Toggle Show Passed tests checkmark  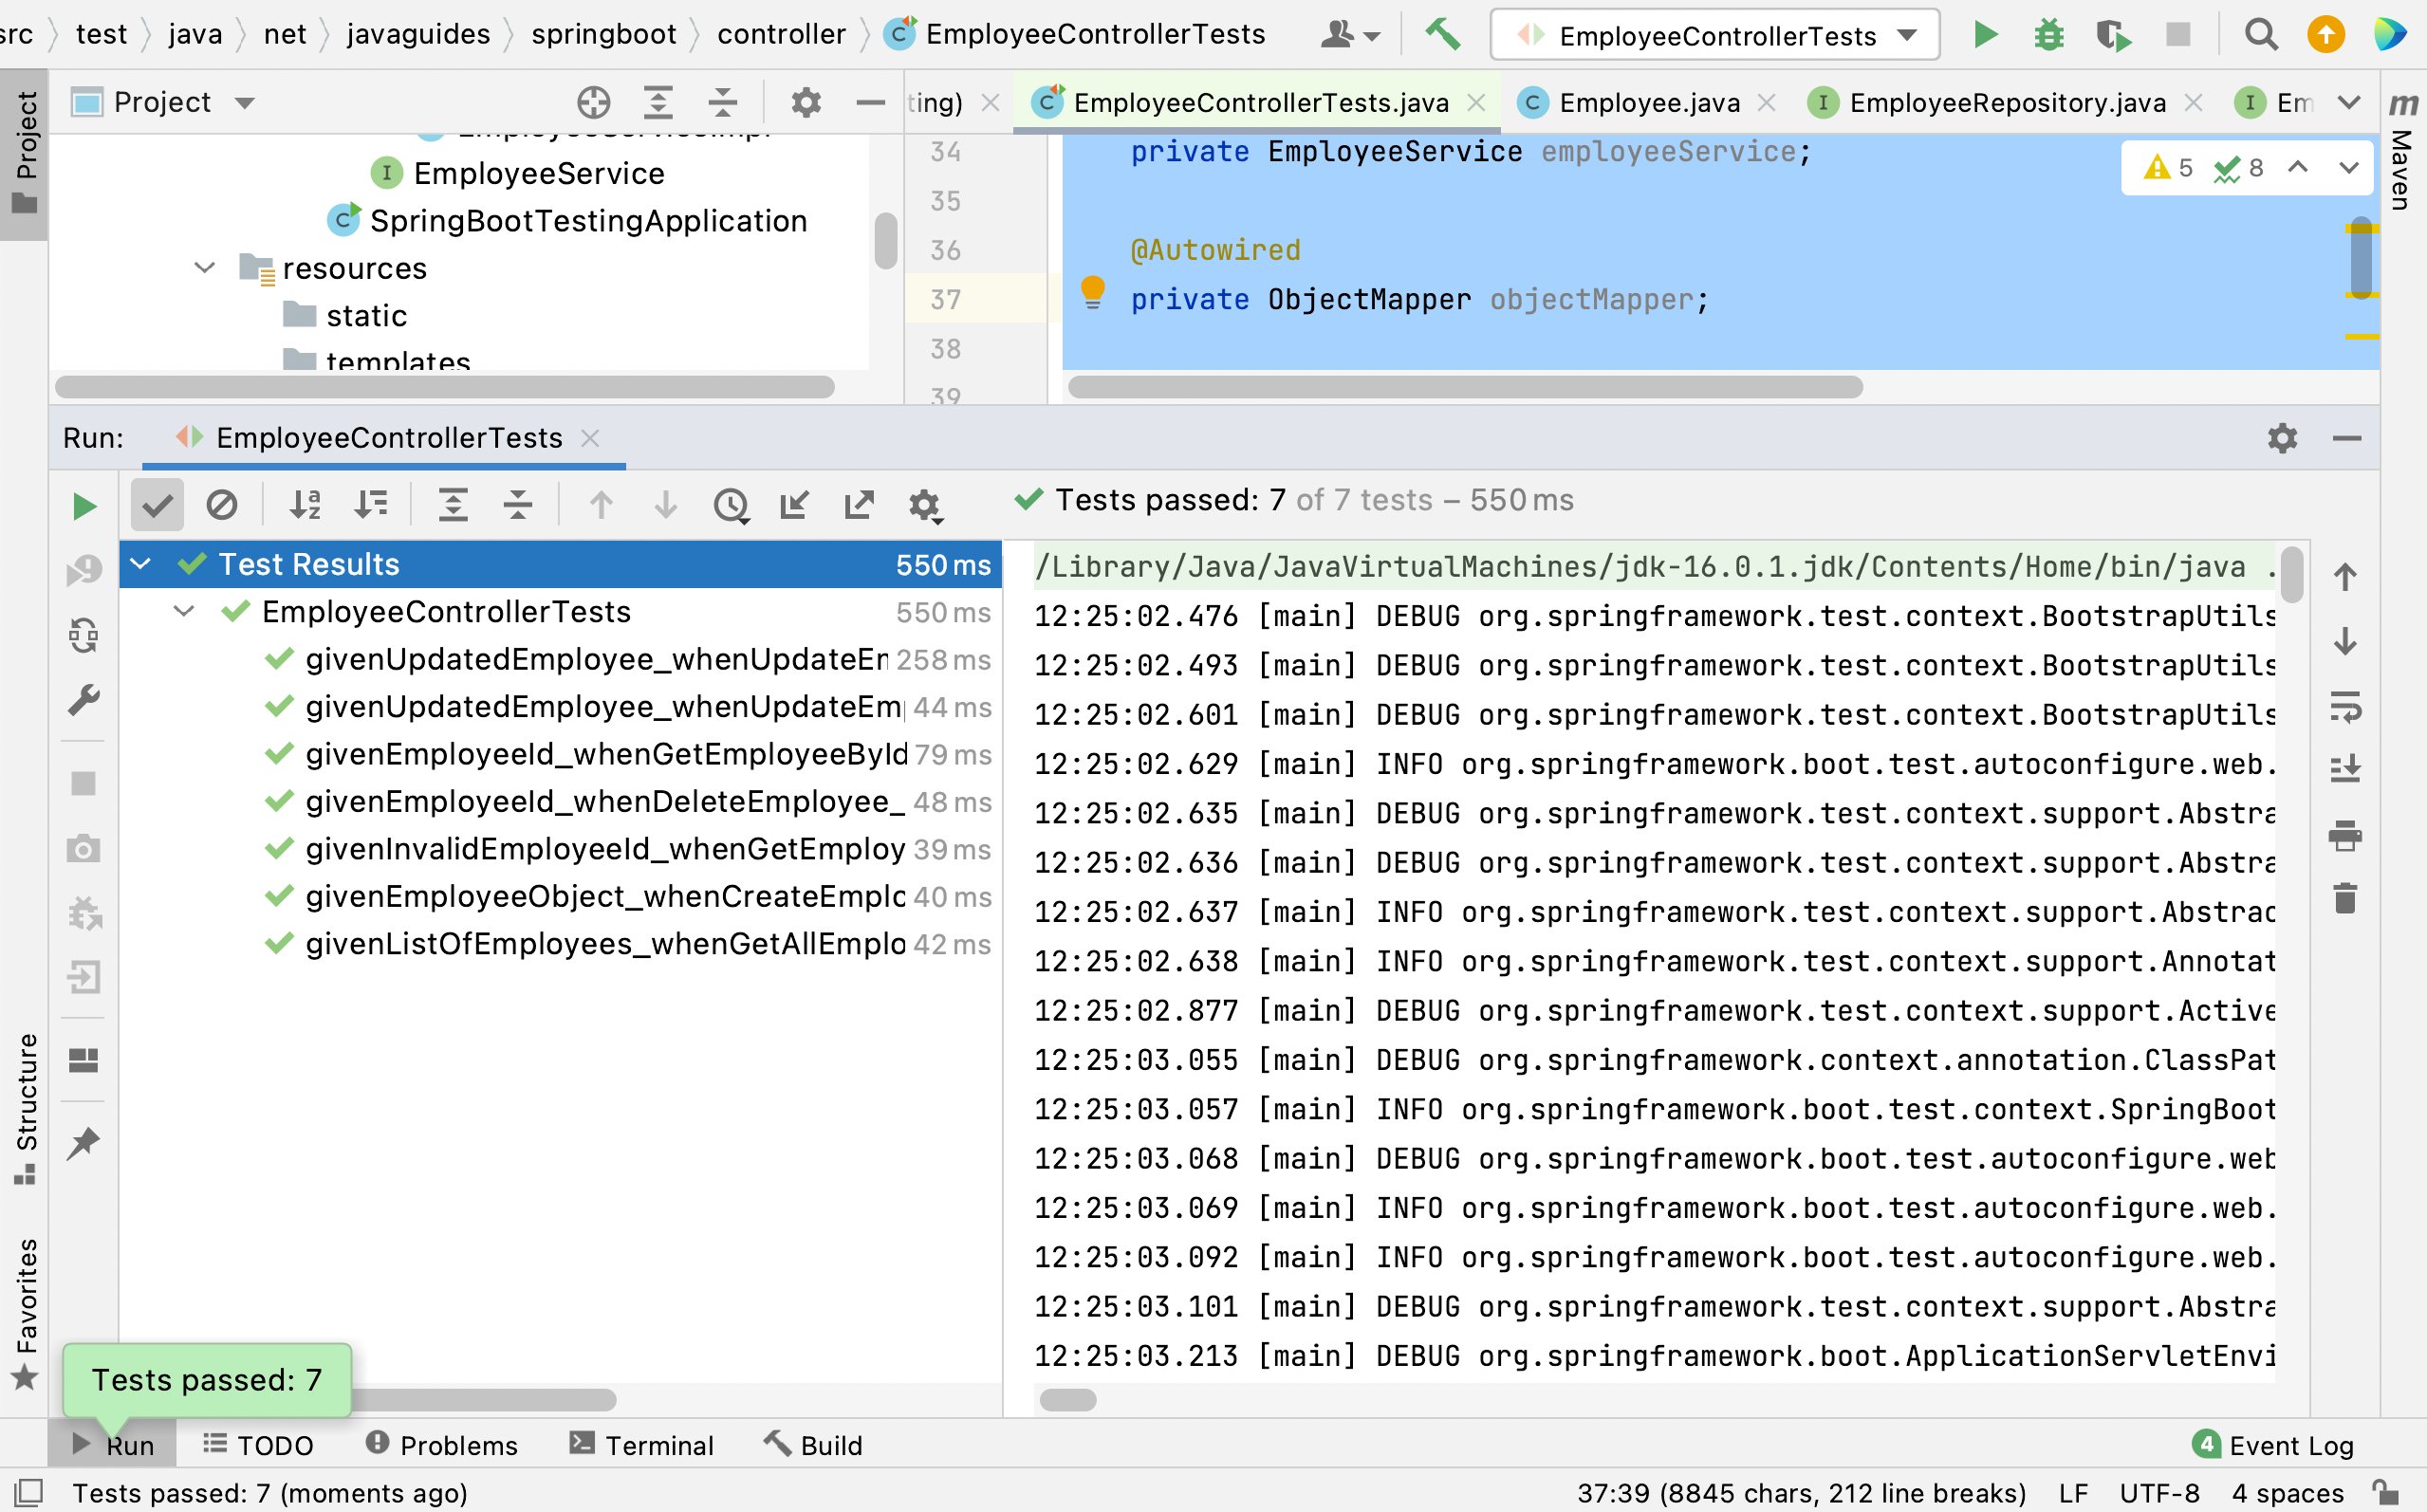click(x=157, y=505)
